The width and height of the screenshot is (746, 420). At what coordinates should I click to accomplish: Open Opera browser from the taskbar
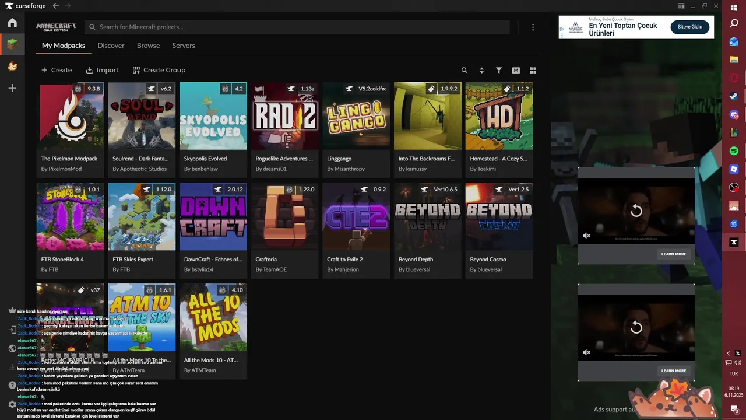pos(734,78)
